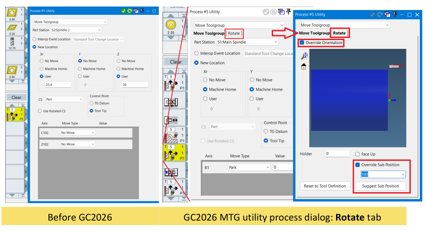Open Move Toolgroup dropdown in middle Process #5 dialog
The height and width of the screenshot is (231, 426).
pos(239,25)
